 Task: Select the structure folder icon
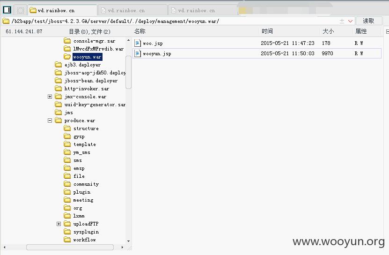[67, 128]
